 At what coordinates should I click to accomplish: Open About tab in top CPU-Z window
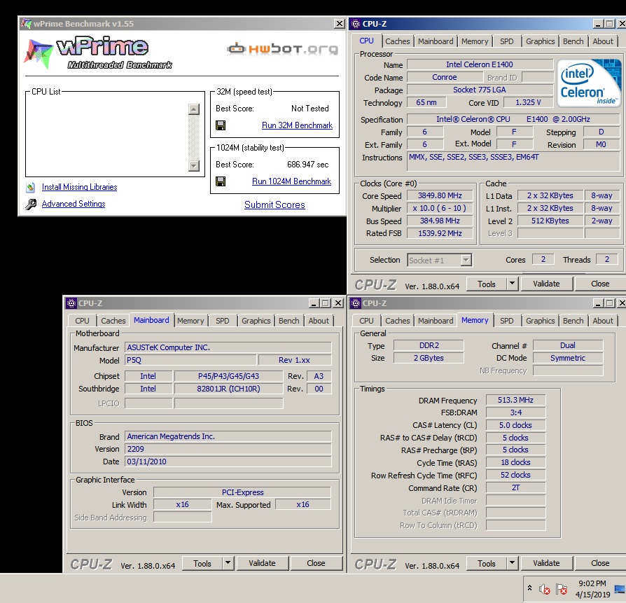click(603, 41)
